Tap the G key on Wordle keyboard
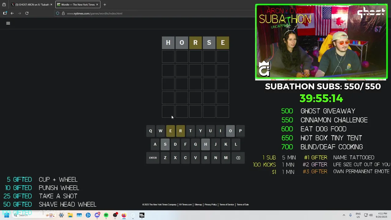 (195, 145)
